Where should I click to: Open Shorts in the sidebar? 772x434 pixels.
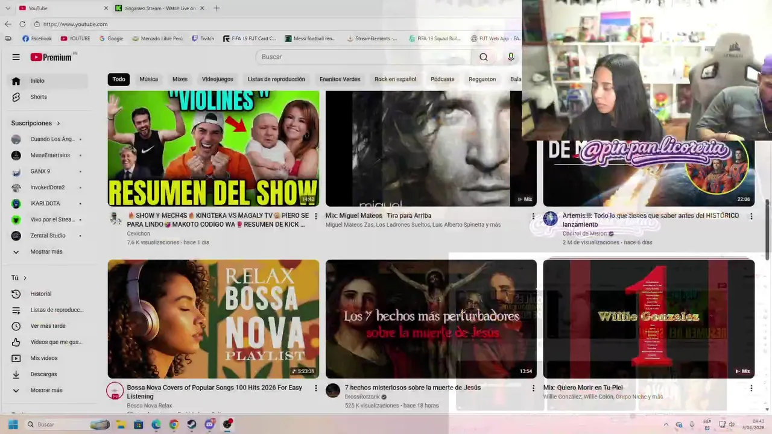point(48,97)
